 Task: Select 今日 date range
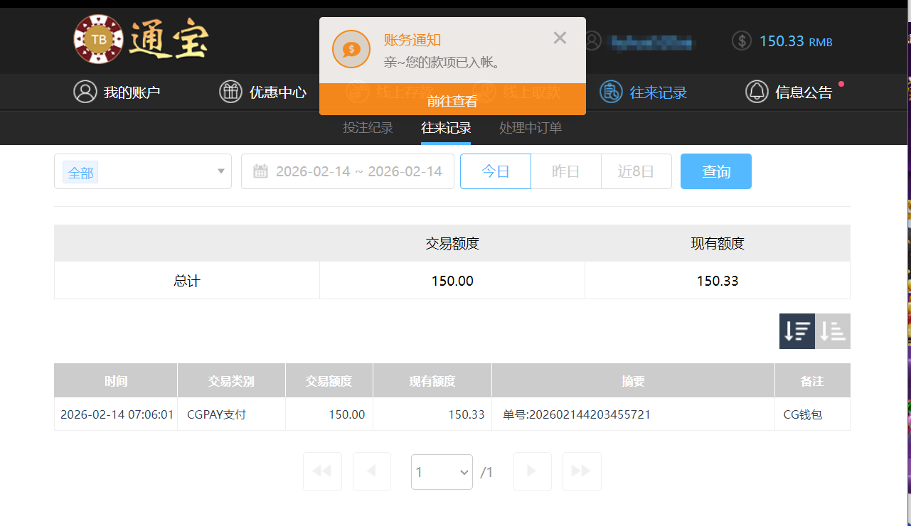[x=495, y=171]
